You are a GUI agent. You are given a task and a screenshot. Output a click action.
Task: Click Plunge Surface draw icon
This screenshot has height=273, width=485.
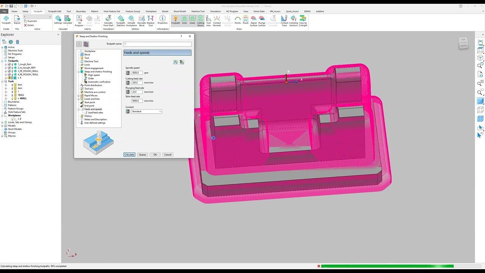[x=262, y=21]
